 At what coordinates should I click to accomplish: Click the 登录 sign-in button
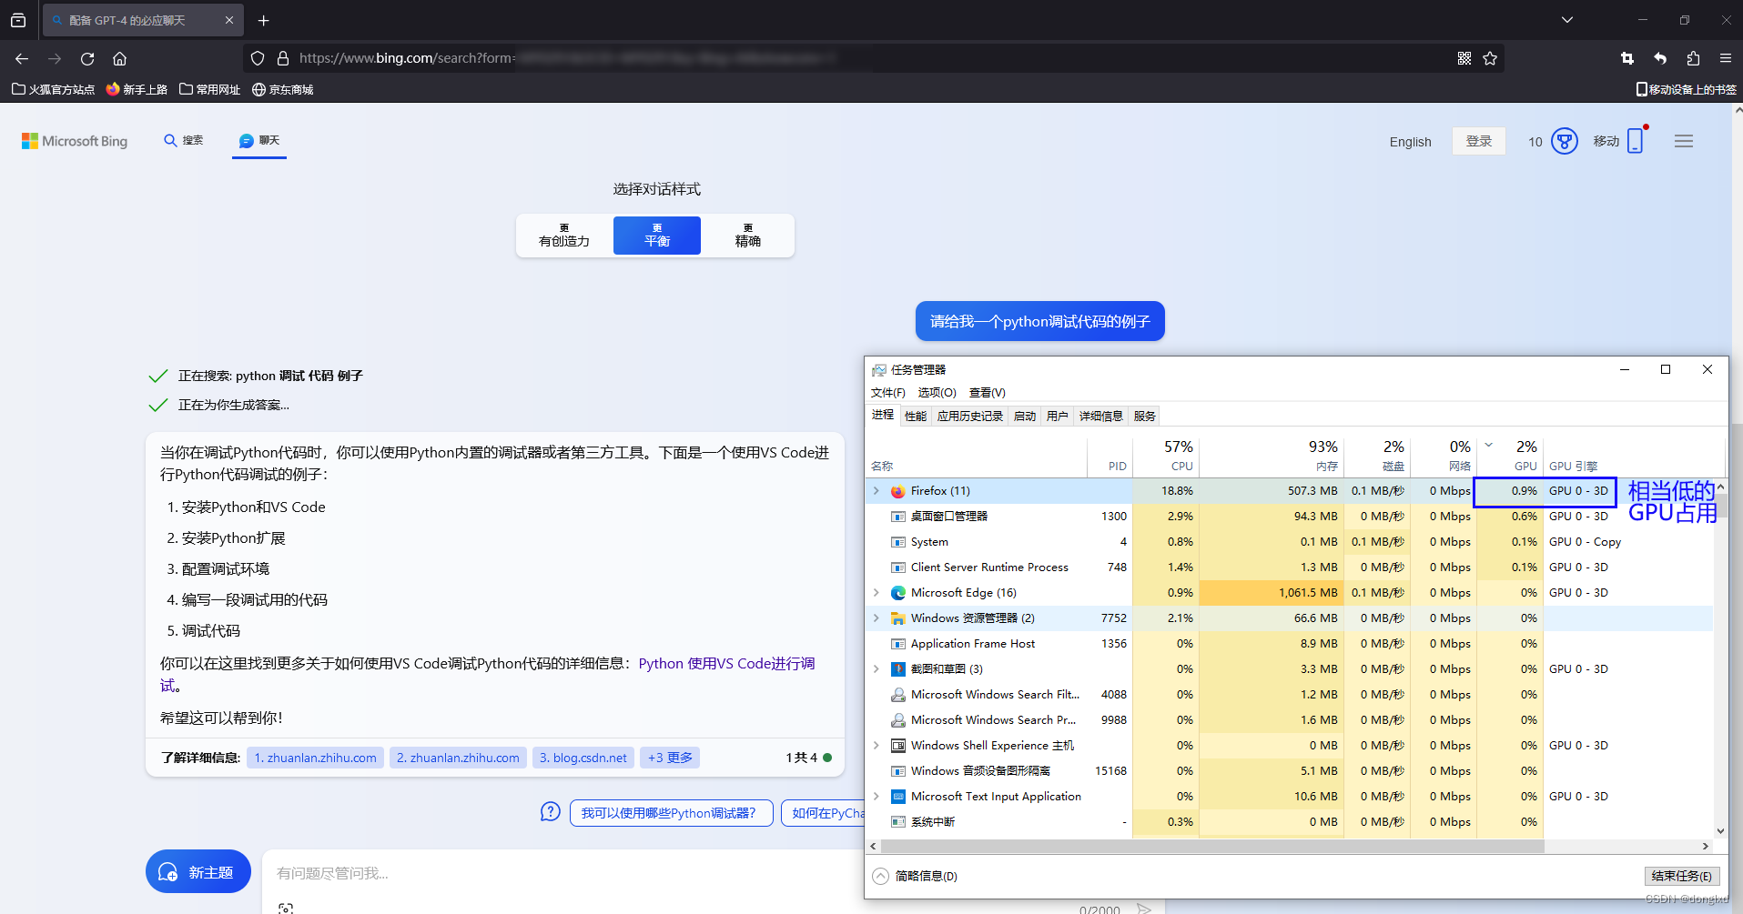[1479, 141]
